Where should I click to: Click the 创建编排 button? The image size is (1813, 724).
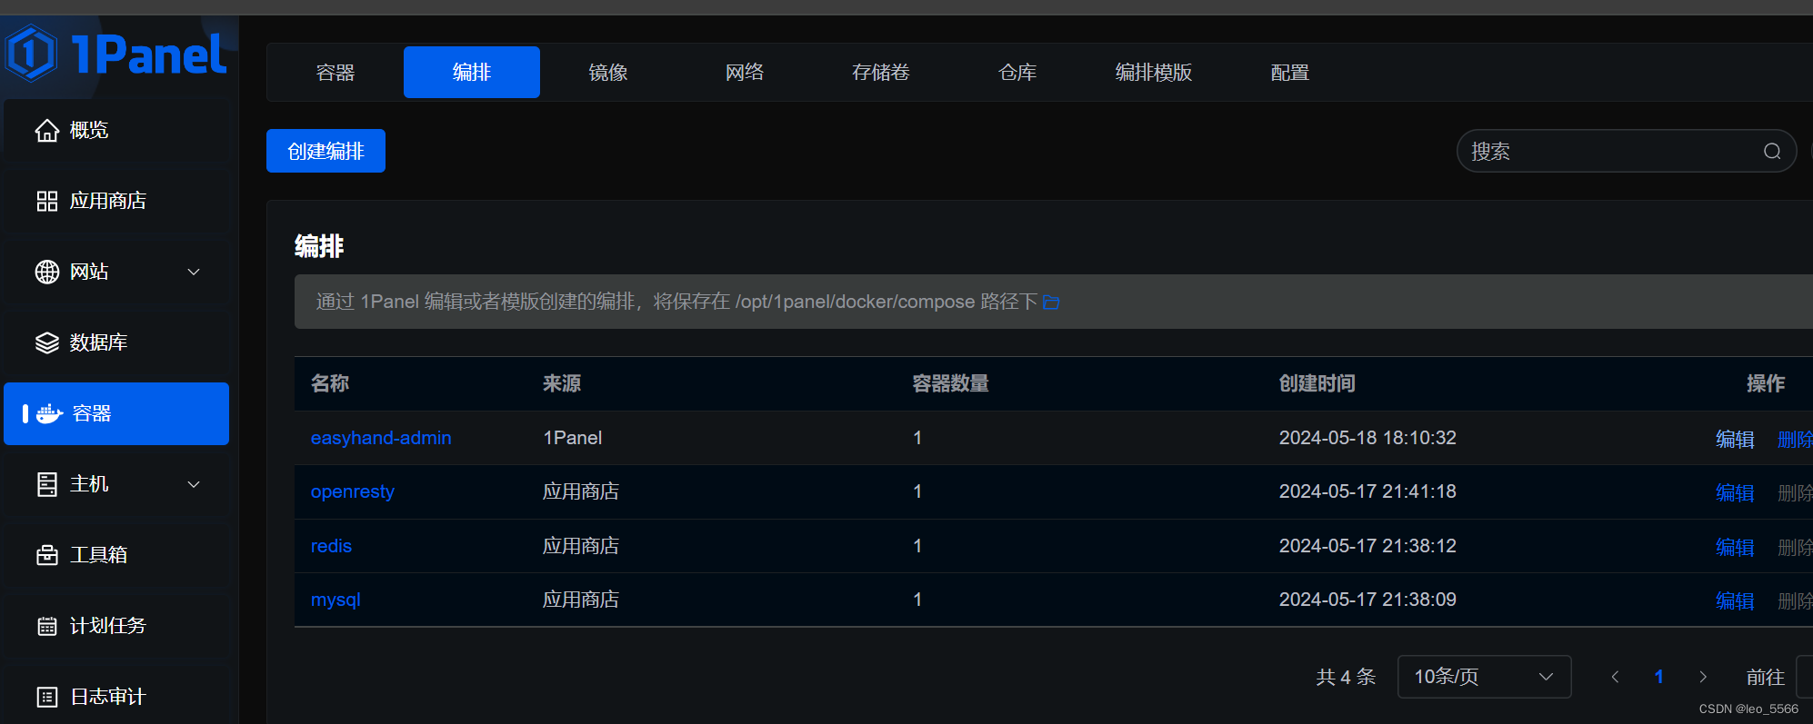[x=326, y=151]
